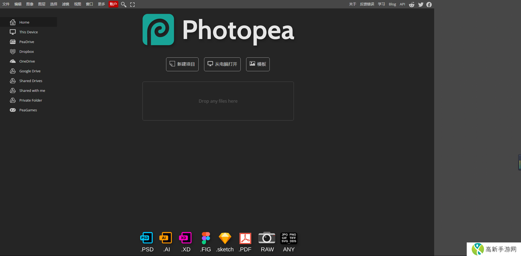The height and width of the screenshot is (256, 521).
Task: Toggle fullscreen mode icon
Action: point(132,4)
